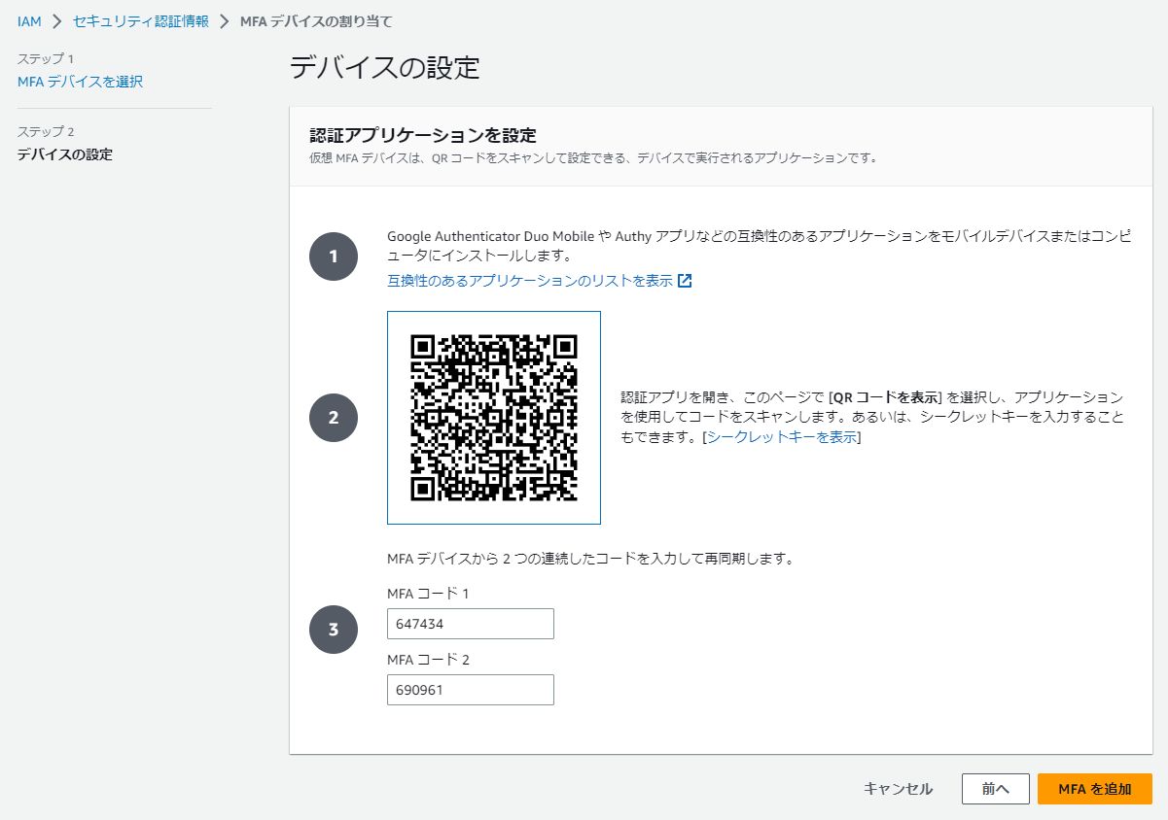This screenshot has height=820, width=1168.
Task: Click the Google Authenticator install instruction text
Action: [x=759, y=246]
